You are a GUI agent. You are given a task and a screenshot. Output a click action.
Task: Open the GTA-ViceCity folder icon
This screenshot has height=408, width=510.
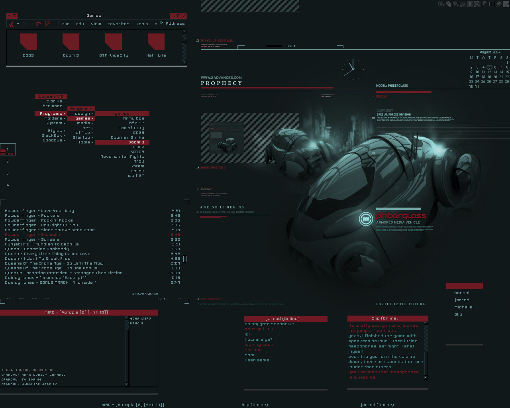(x=114, y=42)
